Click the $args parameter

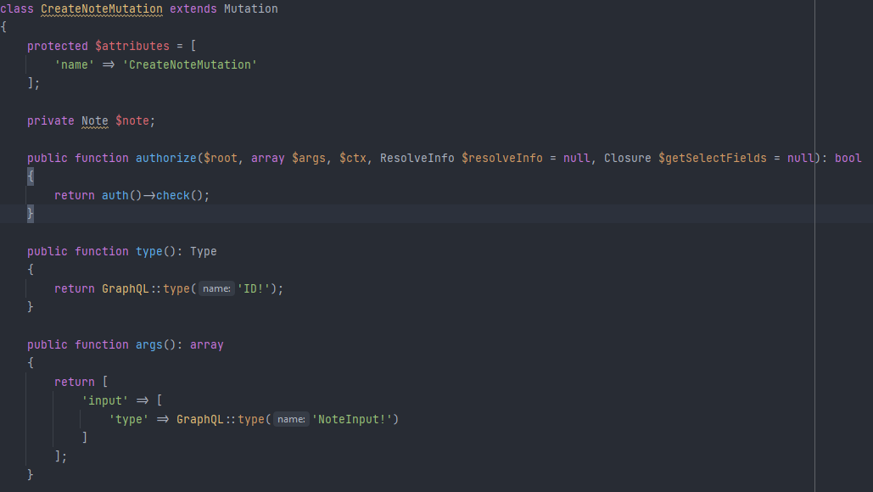(309, 158)
